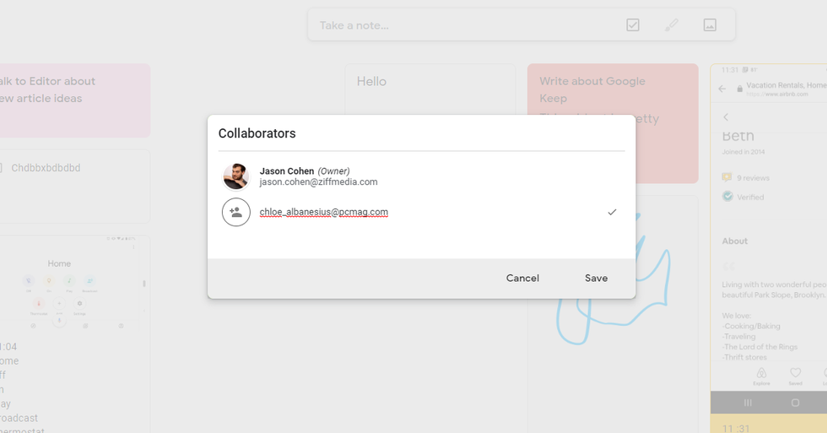
Task: Start a new note with drawing
Action: 672,25
